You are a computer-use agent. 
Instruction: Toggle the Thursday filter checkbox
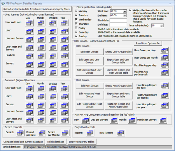pyautogui.click(x=76, y=24)
